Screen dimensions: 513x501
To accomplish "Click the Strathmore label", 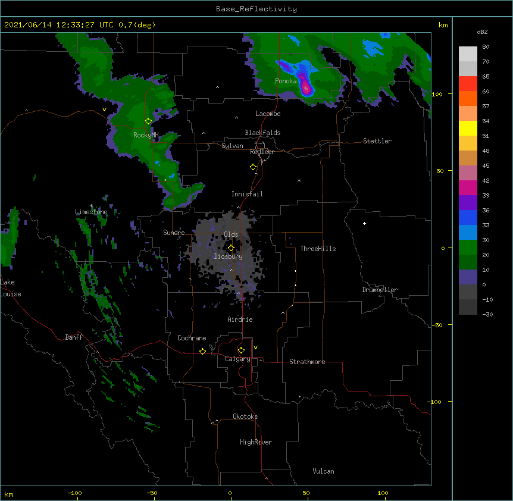I will [x=307, y=362].
